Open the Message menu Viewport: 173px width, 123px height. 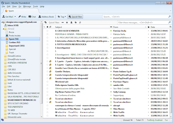(27, 6)
